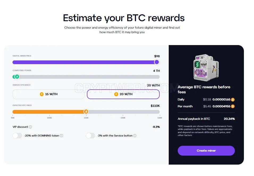Choose the 20 W/TH energy efficiency option

tap(123, 94)
